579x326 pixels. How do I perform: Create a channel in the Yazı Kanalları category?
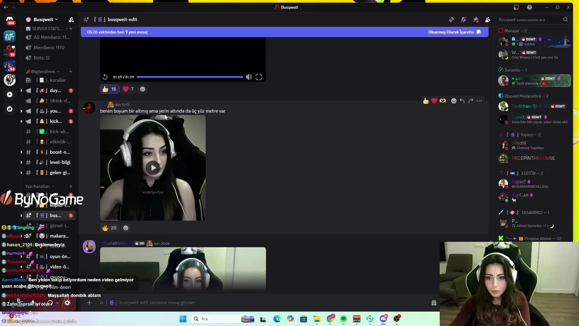[x=71, y=186]
